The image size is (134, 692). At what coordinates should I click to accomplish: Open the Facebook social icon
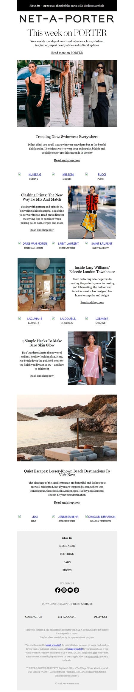58,590
